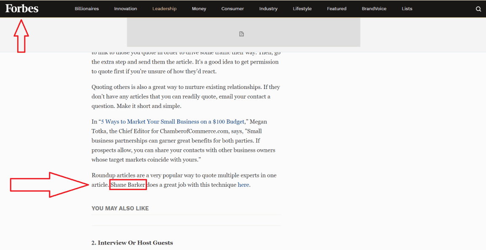The width and height of the screenshot is (486, 250).
Task: Open the Money menu
Action: click(199, 9)
